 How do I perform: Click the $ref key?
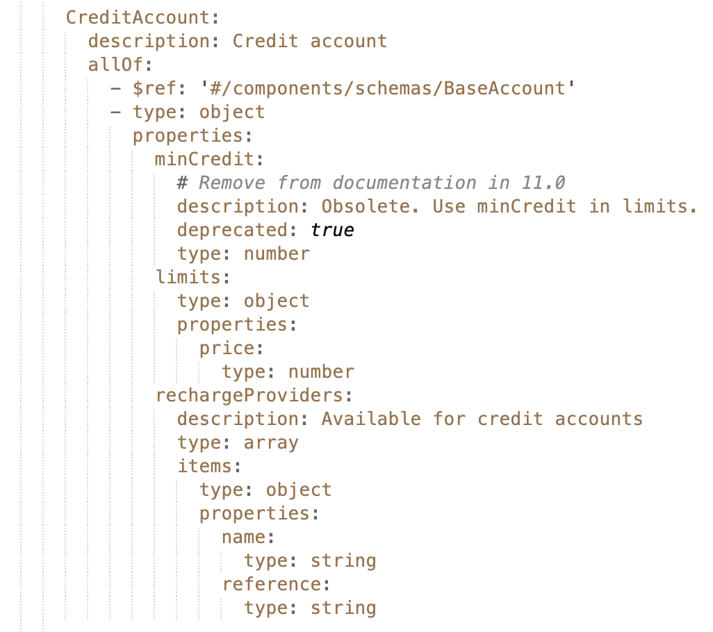154,88
